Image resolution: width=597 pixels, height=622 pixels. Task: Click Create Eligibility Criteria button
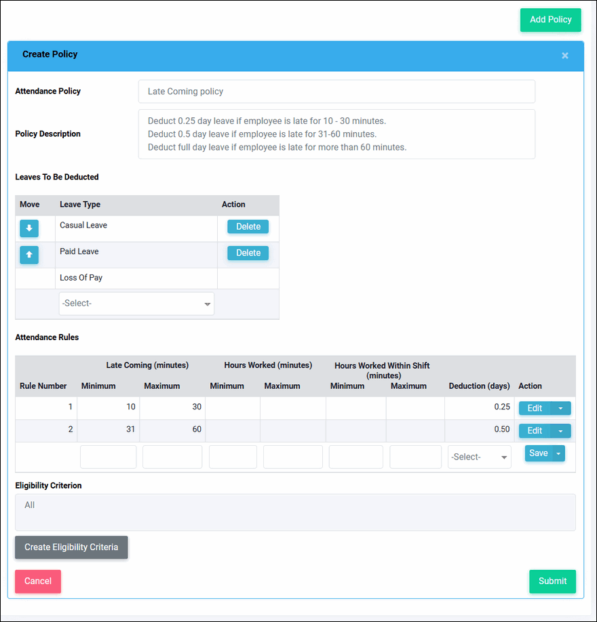(71, 547)
